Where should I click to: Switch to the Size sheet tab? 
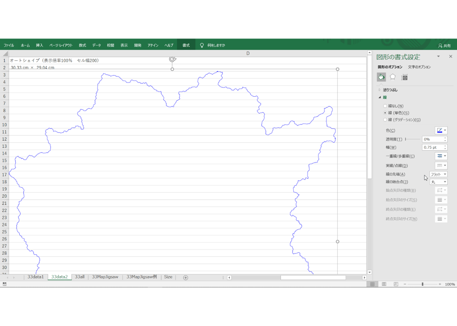168,277
